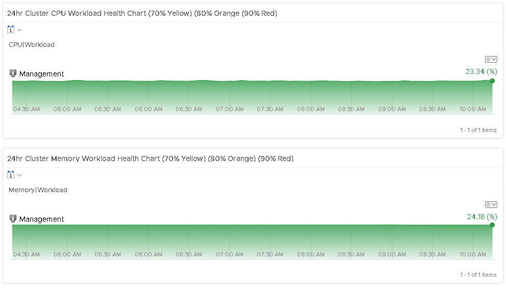Image resolution: width=506 pixels, height=289 pixels.
Task: Click the CPU chart's latest data point dot
Action: coord(492,81)
